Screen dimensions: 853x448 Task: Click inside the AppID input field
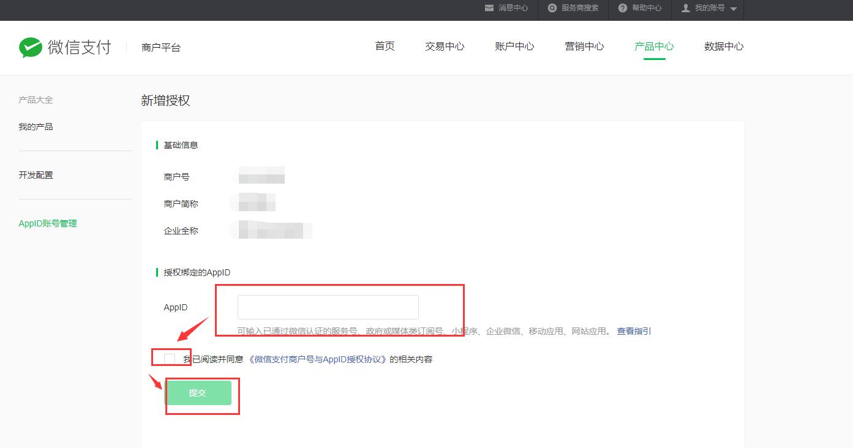(328, 307)
